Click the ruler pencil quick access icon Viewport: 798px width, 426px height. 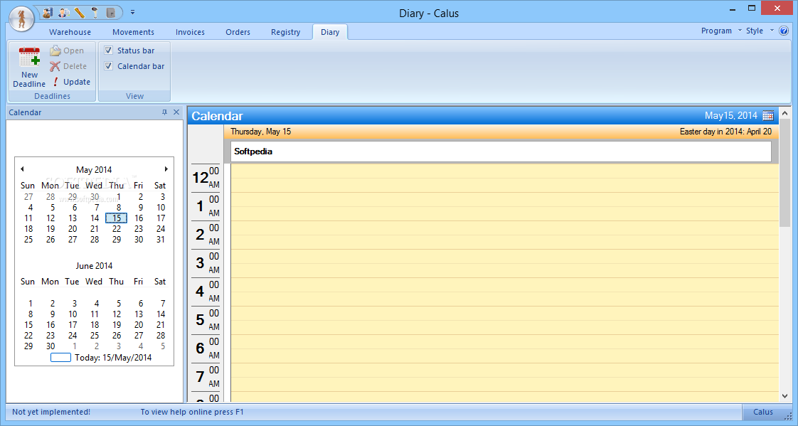tap(80, 12)
